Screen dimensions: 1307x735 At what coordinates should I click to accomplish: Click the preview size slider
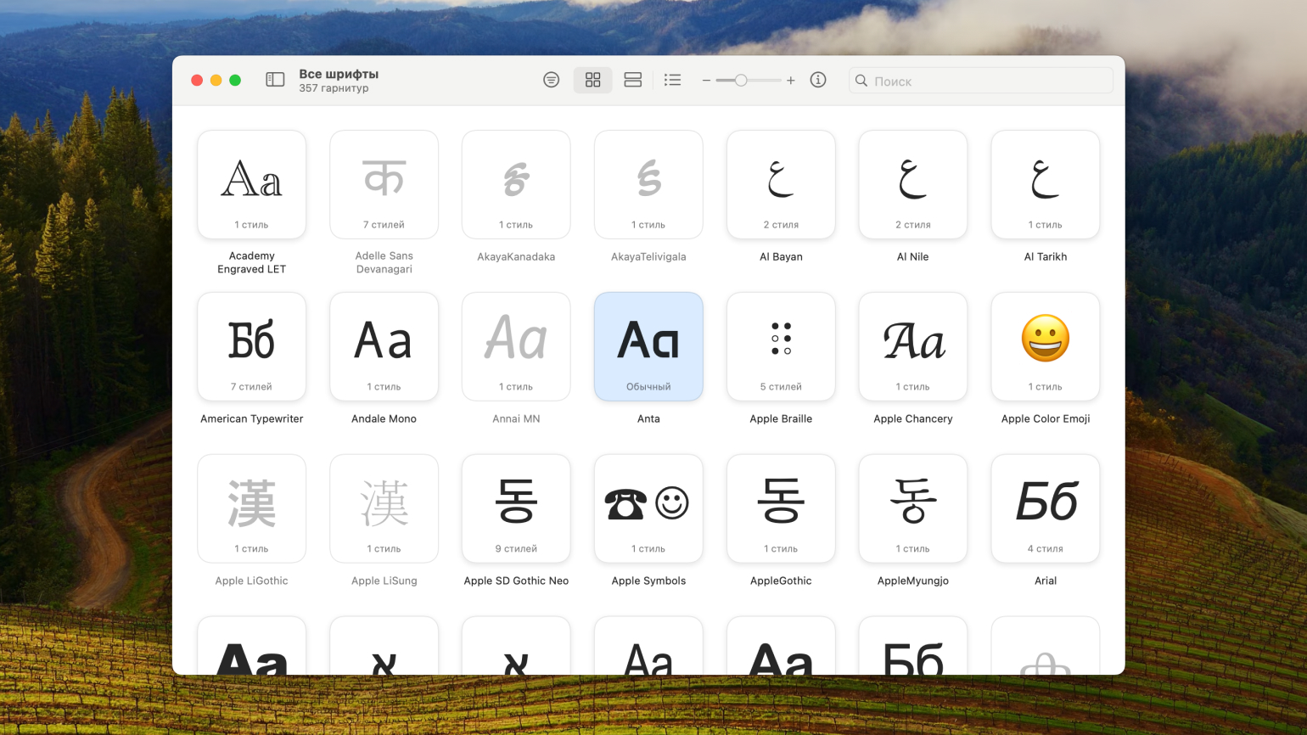tap(741, 81)
